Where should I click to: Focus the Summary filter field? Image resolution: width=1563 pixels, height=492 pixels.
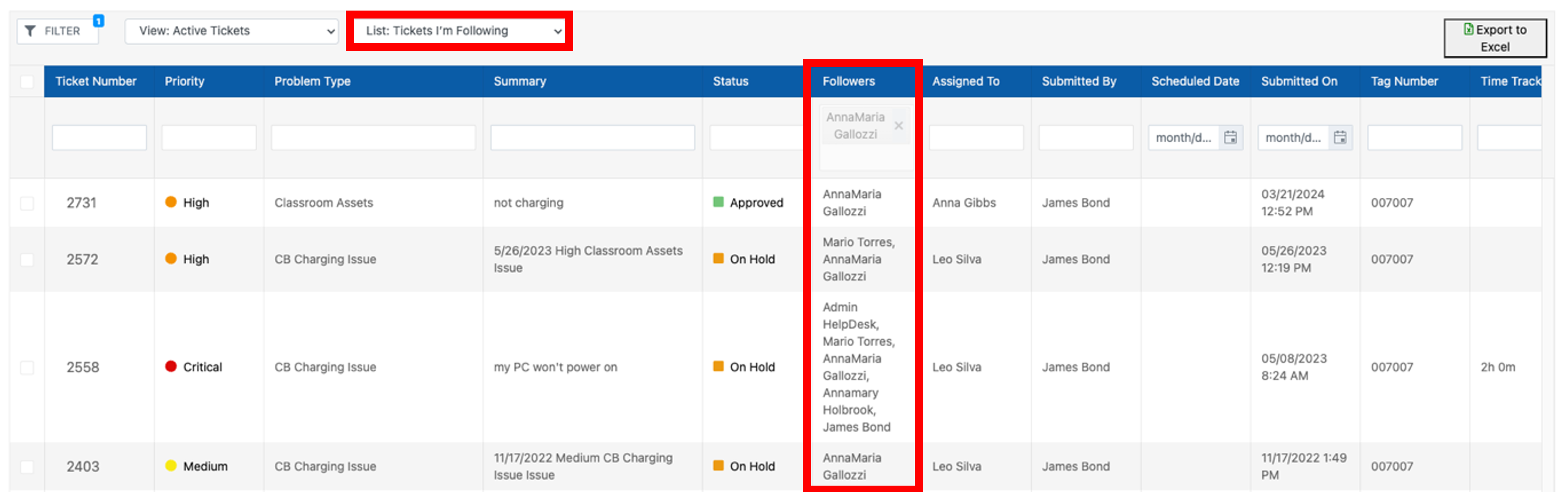593,138
